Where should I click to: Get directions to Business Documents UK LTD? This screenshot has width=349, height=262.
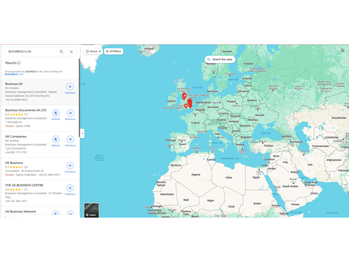click(x=70, y=115)
